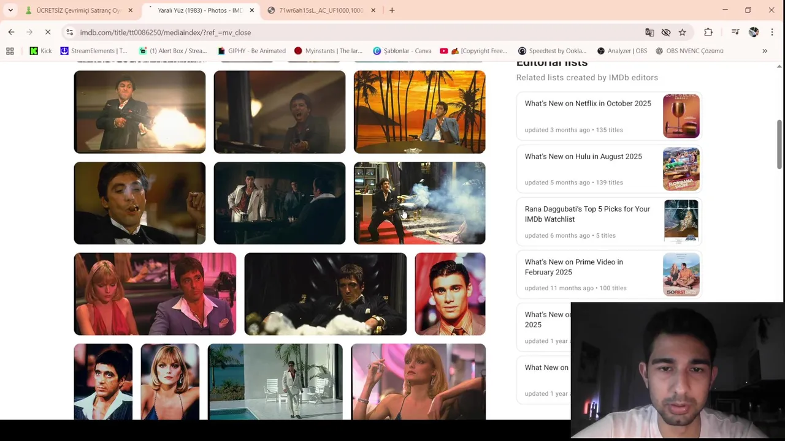Open the Extensions puzzle icon
This screenshot has height=441, width=785.
click(708, 32)
